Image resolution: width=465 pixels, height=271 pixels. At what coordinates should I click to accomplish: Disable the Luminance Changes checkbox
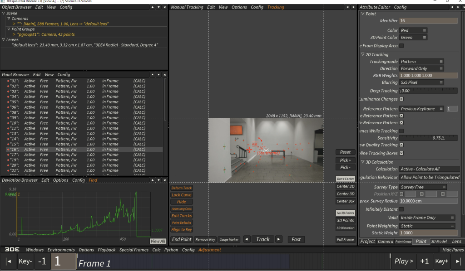pyautogui.click(x=401, y=99)
